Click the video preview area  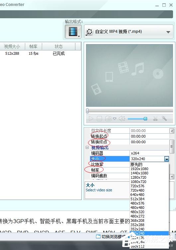click(130, 75)
